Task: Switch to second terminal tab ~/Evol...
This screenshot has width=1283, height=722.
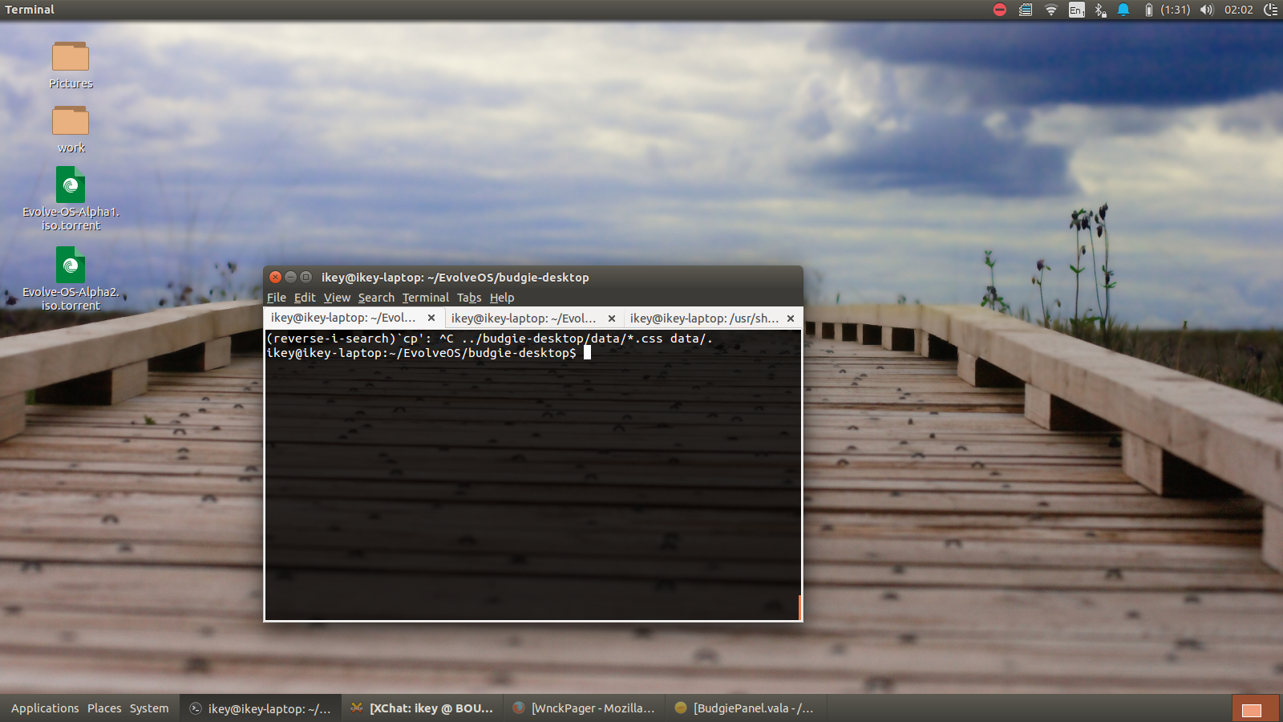Action: tap(524, 318)
